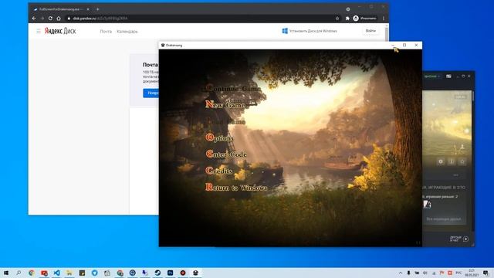
Task: Open the Календарь link
Action: click(x=127, y=32)
